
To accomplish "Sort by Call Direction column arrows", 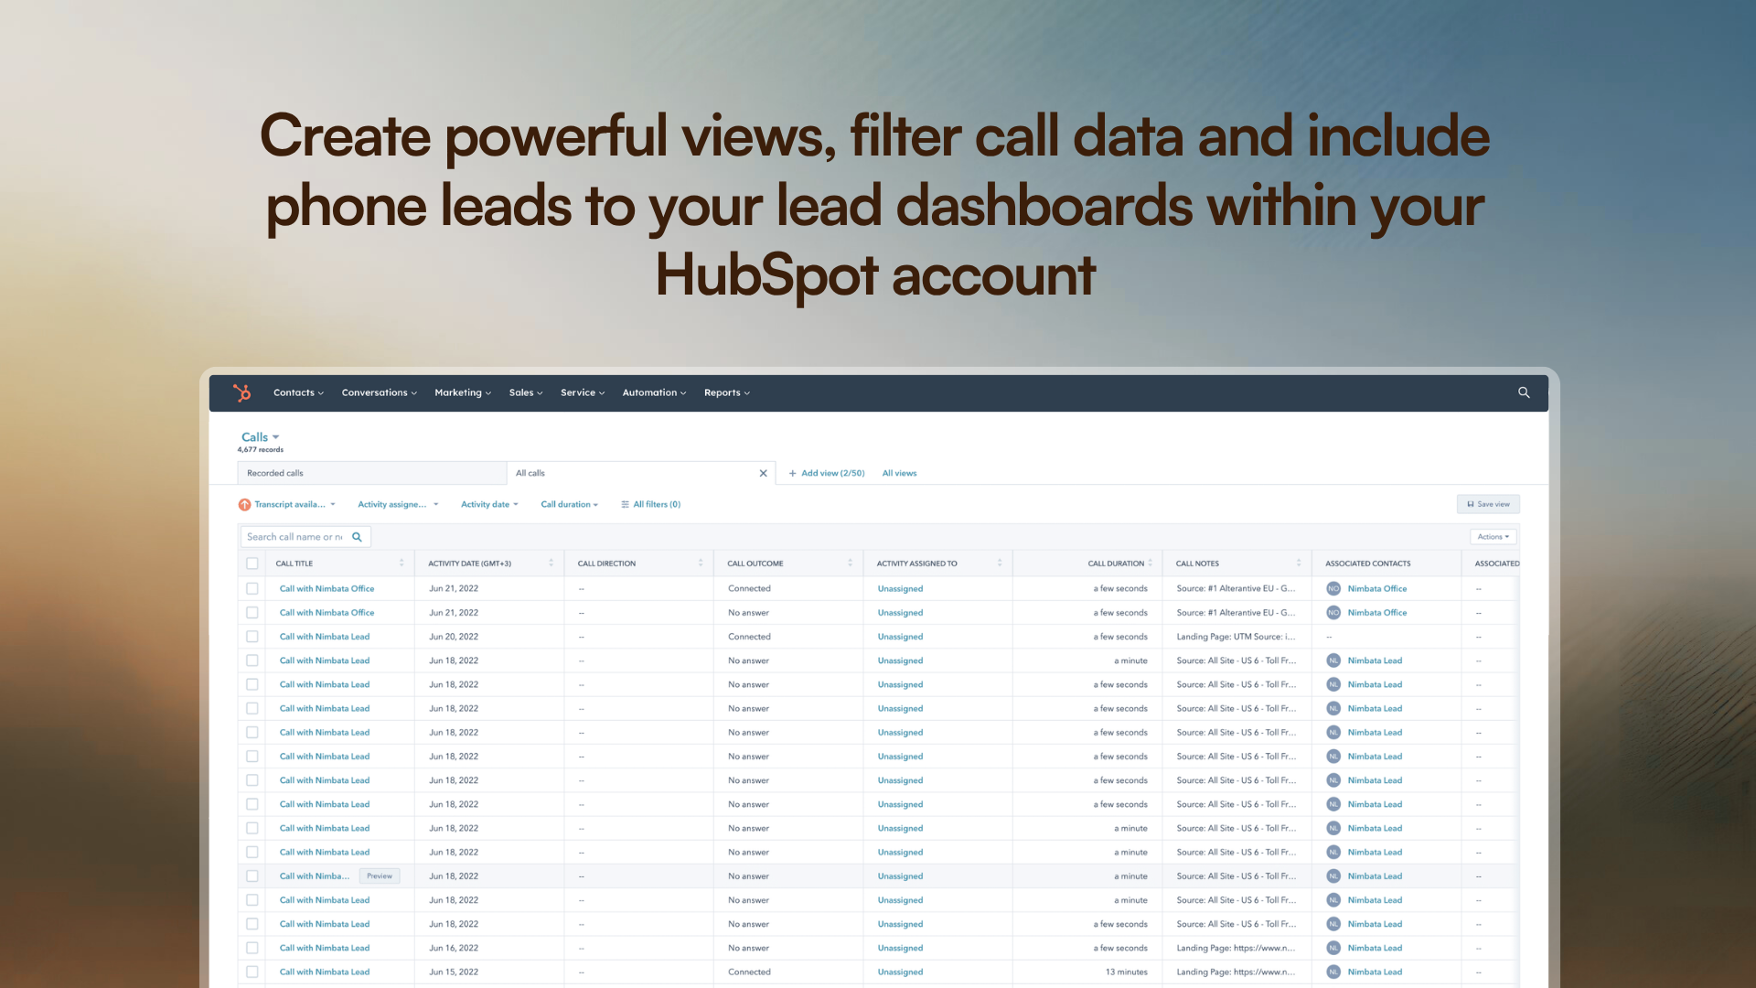I will click(701, 564).
